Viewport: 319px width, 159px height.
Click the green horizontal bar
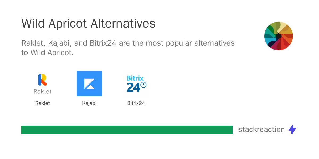click(127, 130)
